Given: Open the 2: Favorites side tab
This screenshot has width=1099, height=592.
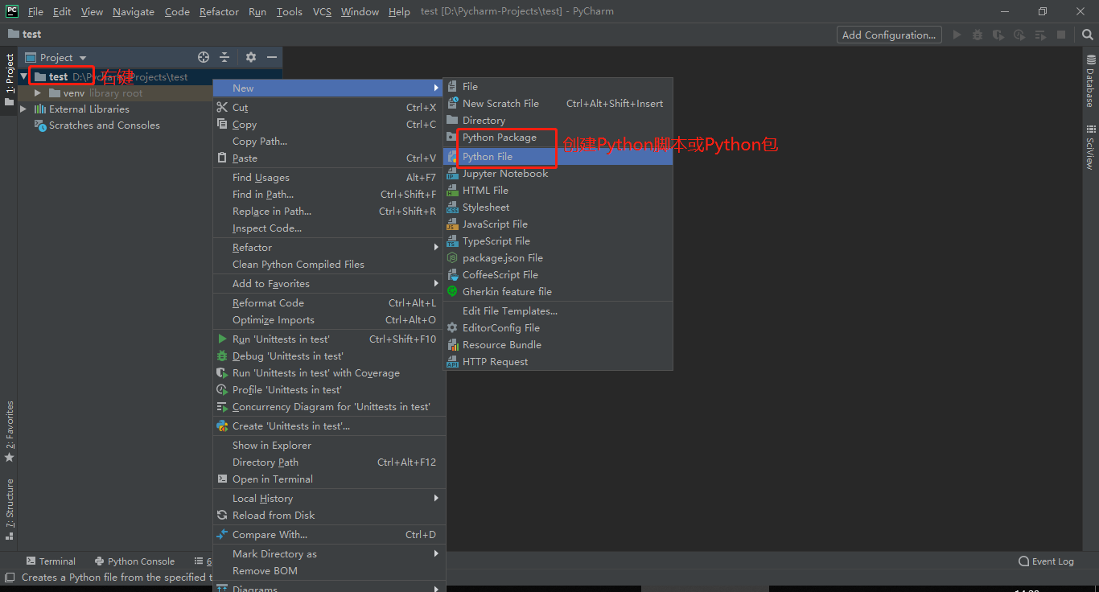Looking at the screenshot, I should point(9,432).
